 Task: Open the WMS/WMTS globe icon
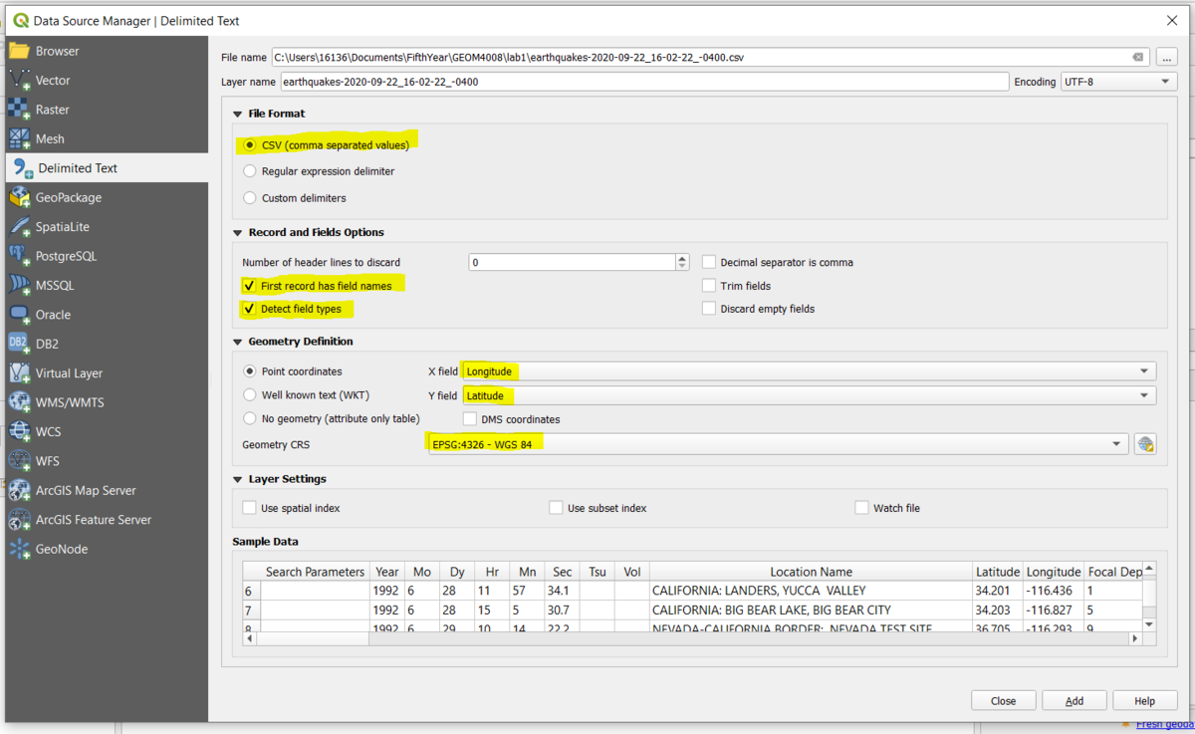click(20, 402)
